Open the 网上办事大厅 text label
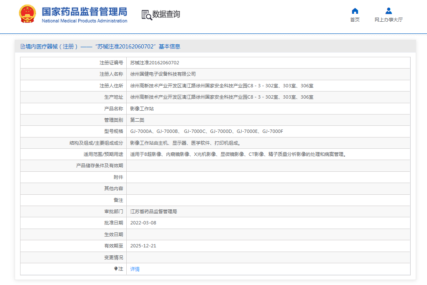The width and height of the screenshot is (427, 285). tap(389, 20)
